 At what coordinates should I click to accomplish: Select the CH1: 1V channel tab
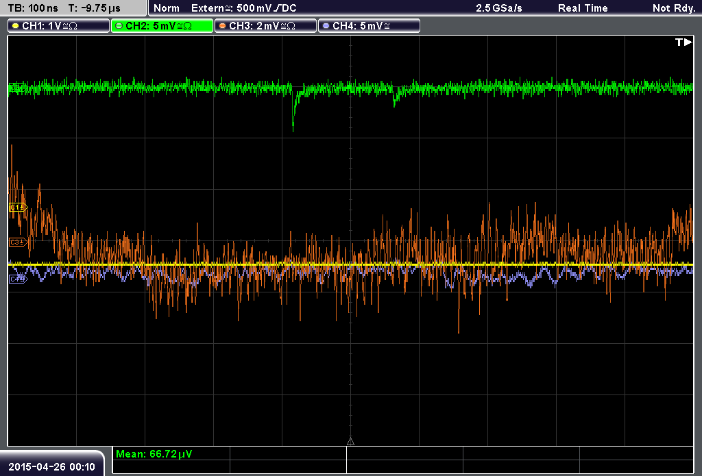click(59, 26)
